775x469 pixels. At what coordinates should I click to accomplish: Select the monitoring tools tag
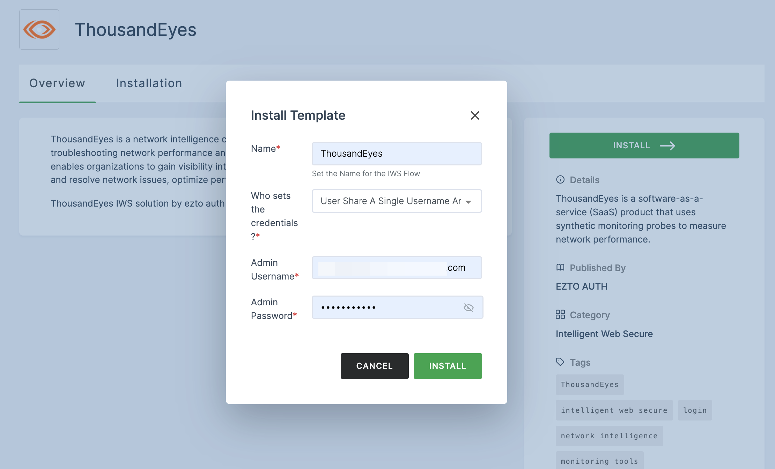pos(599,461)
